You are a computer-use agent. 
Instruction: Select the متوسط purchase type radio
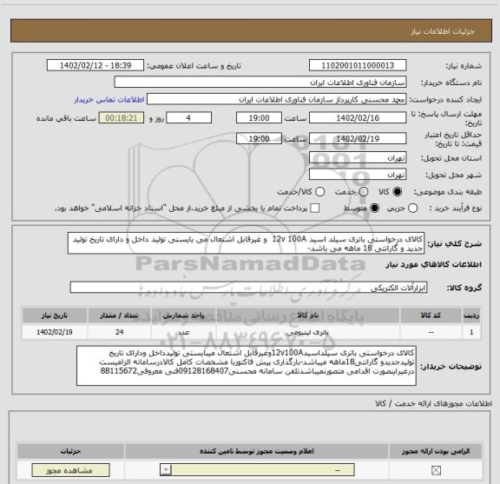point(374,209)
